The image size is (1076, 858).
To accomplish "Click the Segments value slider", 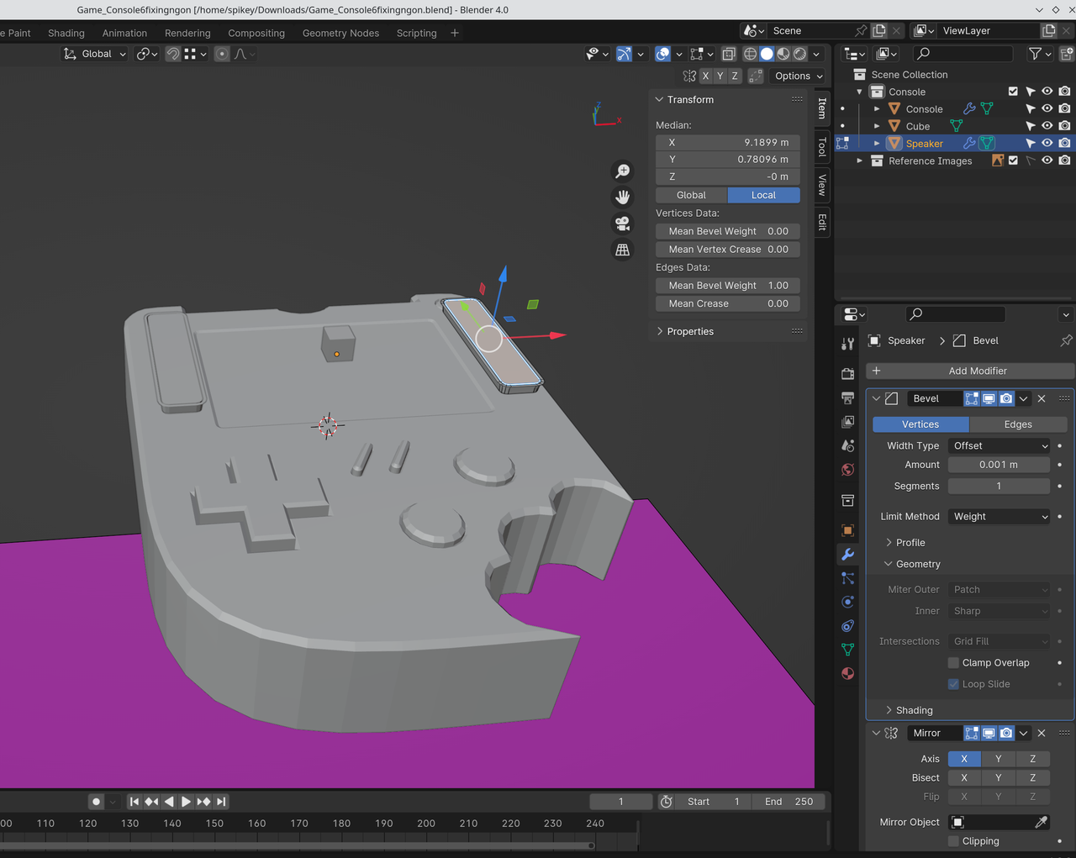I will 999,487.
